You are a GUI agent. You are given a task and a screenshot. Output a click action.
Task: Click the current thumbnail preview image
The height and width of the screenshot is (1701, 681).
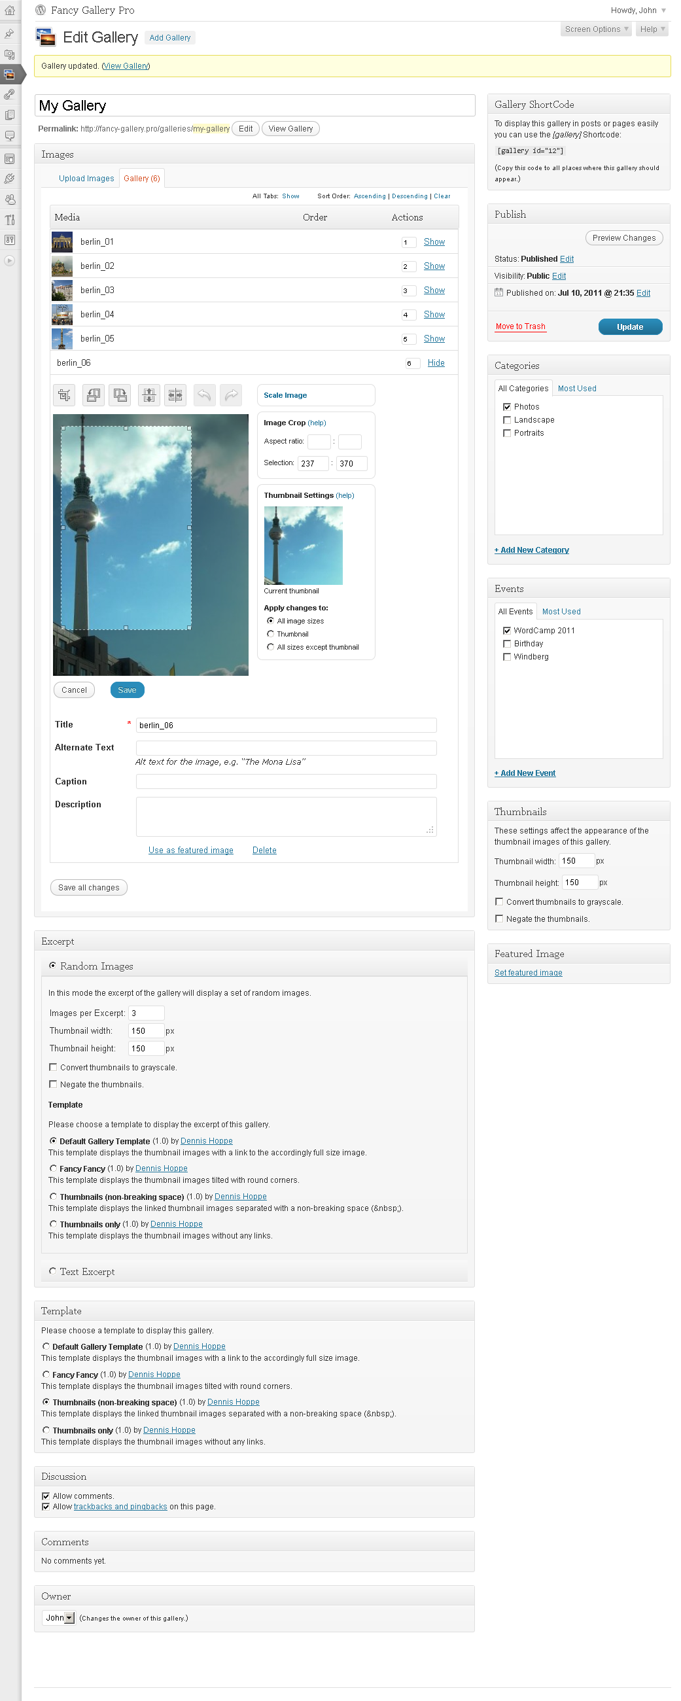point(303,546)
